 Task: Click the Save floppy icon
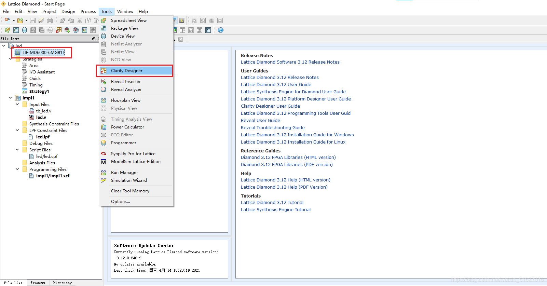pos(33,21)
